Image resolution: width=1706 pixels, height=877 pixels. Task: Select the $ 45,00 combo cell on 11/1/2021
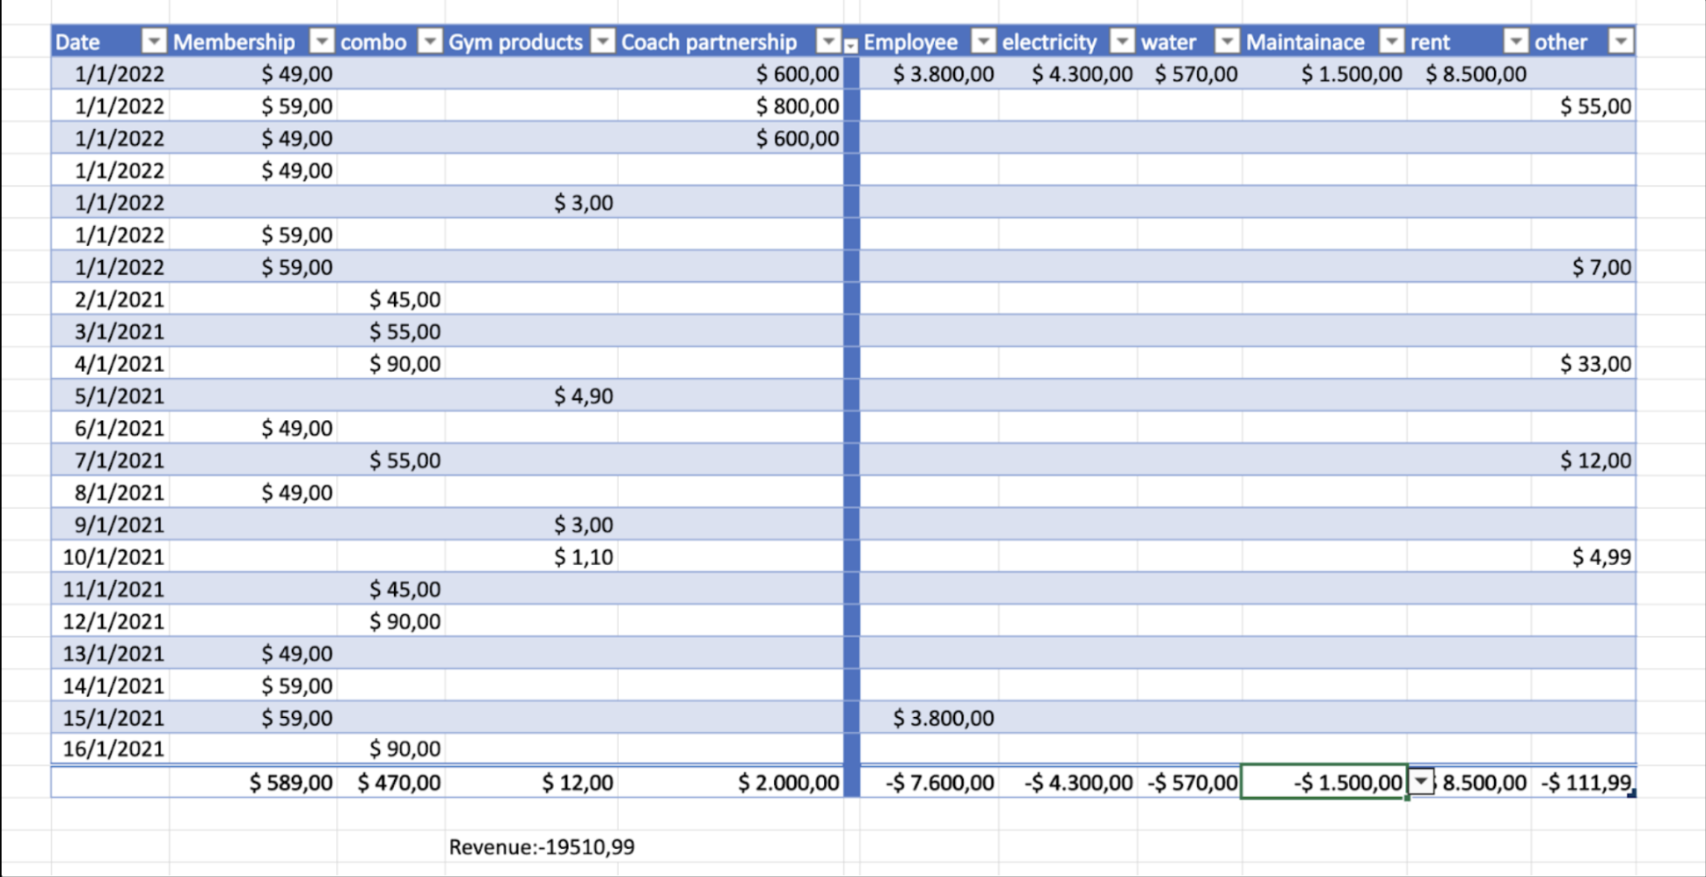pyautogui.click(x=390, y=590)
